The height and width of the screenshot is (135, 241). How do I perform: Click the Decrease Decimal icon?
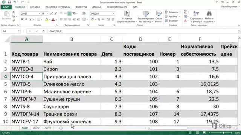(113, 19)
